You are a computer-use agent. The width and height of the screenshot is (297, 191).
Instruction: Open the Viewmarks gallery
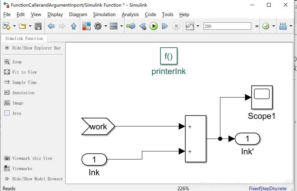[18, 169]
